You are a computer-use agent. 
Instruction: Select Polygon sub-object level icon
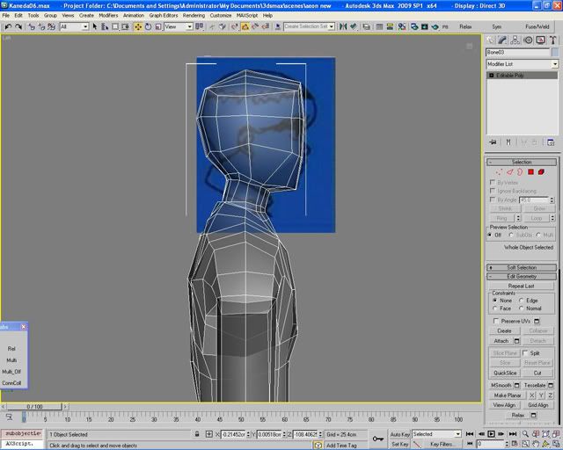tap(530, 172)
